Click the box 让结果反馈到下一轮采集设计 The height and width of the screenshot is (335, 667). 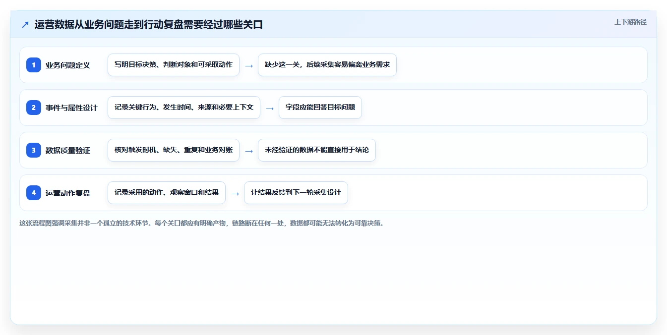(296, 193)
